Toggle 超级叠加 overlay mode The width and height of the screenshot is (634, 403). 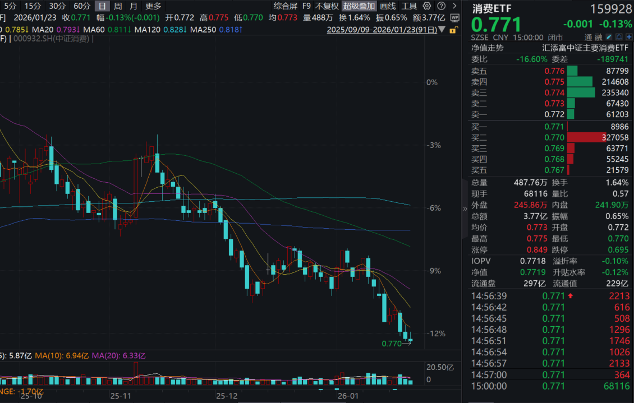359,6
